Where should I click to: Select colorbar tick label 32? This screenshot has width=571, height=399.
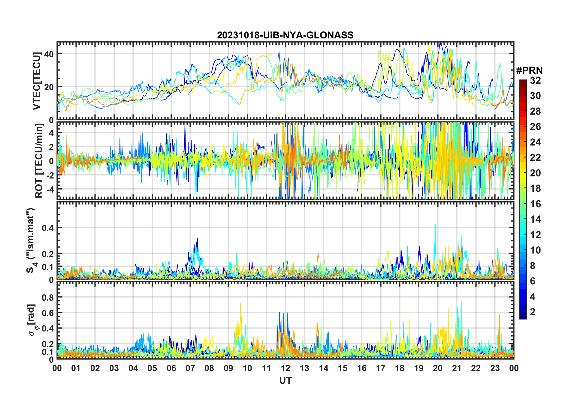pos(535,80)
